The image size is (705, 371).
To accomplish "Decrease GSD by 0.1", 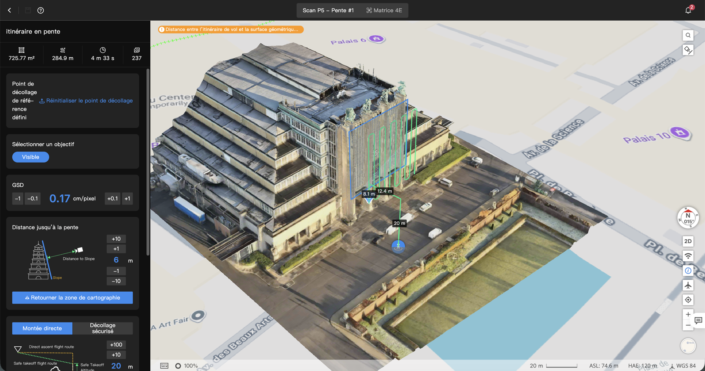I will tap(33, 199).
